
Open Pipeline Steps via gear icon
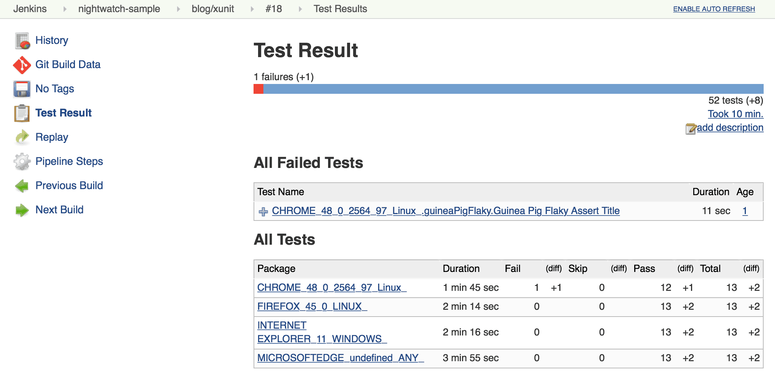[x=22, y=161]
